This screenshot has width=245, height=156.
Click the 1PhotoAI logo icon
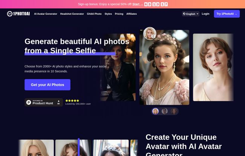[10, 14]
